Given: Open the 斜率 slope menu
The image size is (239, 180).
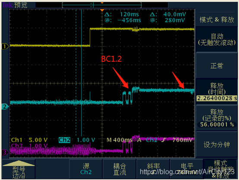Looking at the screenshot, I should (x=153, y=169).
